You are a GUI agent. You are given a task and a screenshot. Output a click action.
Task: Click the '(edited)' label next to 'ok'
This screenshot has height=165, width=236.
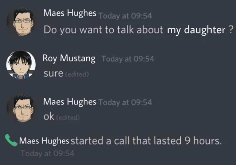pyautogui.click(x=68, y=118)
